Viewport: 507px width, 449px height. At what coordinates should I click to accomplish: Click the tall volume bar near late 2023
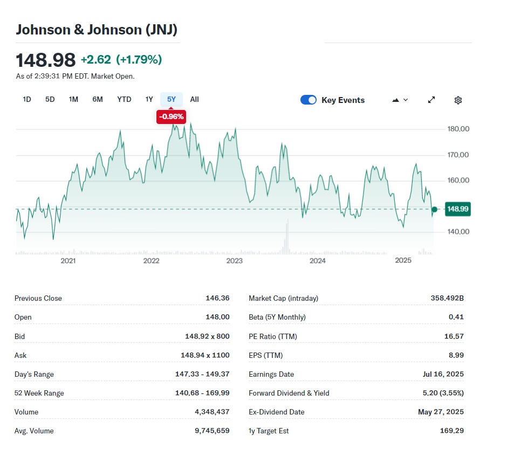tap(287, 237)
